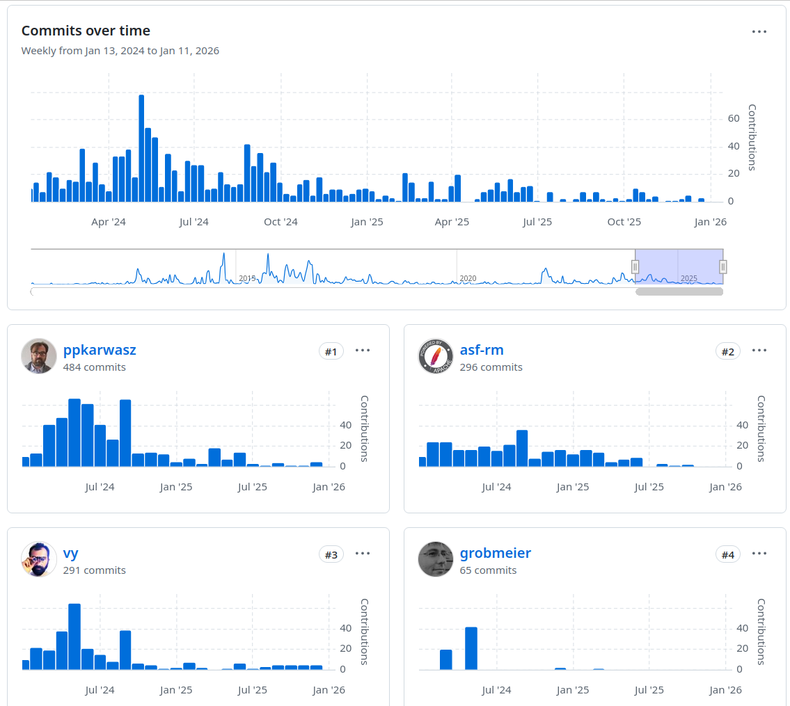Expand the asf-rm card three-dot menu
Screen dimensions: 790x706
759,351
